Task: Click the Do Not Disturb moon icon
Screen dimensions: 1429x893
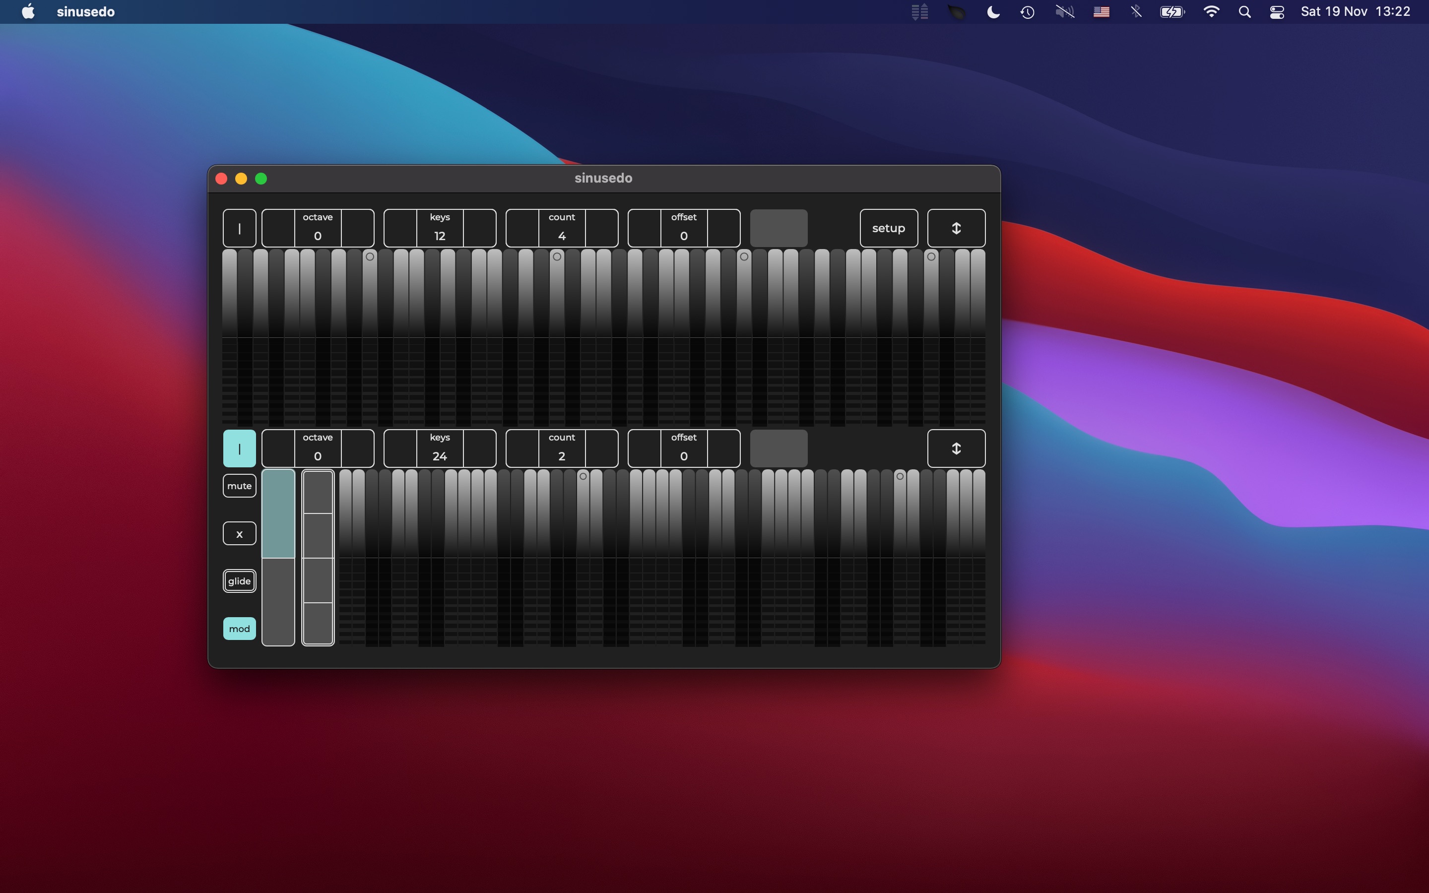Action: (x=993, y=12)
